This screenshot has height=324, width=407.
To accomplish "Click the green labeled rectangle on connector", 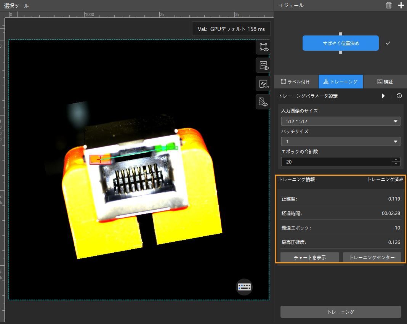I will click(166, 148).
